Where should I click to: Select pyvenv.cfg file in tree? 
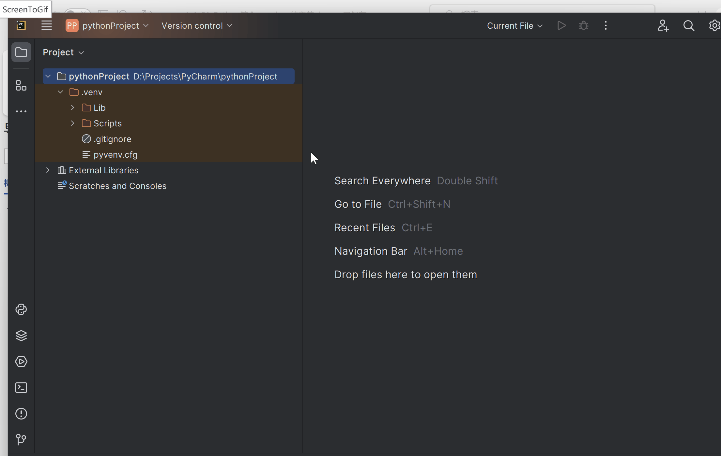[115, 155]
